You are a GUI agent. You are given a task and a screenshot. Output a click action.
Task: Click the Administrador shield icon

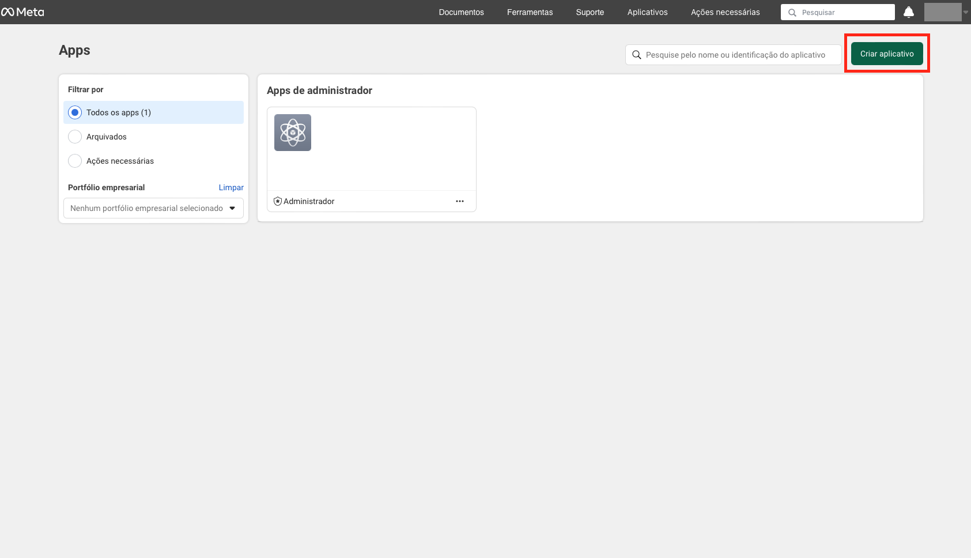278,201
